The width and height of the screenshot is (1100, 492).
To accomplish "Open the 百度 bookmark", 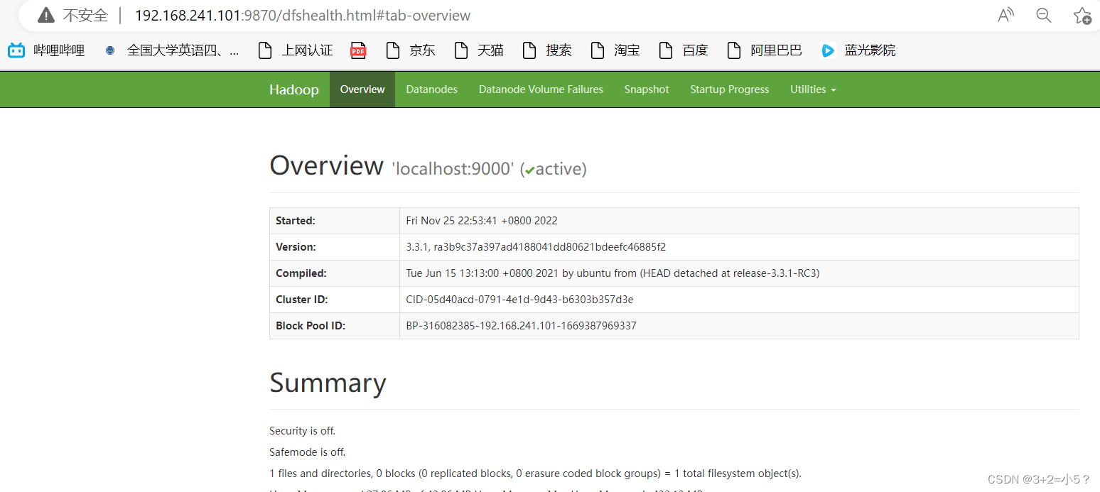I will coord(684,50).
